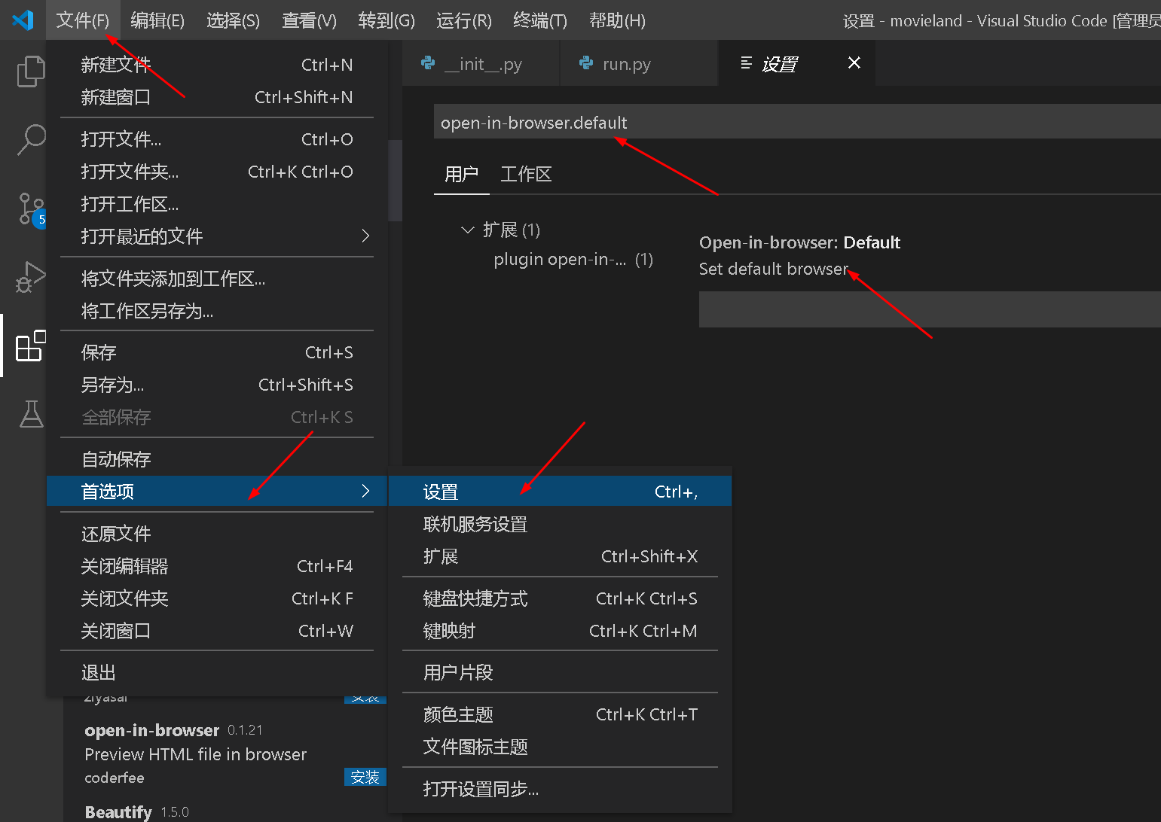Choose 打开文件夹... menu entry
Viewport: 1161px width, 822px height.
click(217, 172)
